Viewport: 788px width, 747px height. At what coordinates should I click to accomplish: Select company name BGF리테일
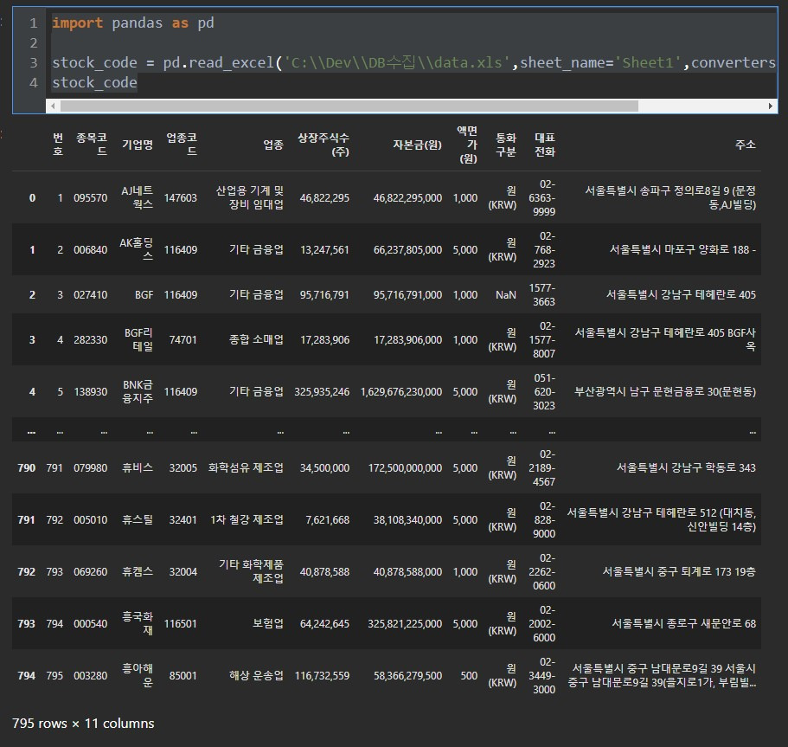click(138, 339)
